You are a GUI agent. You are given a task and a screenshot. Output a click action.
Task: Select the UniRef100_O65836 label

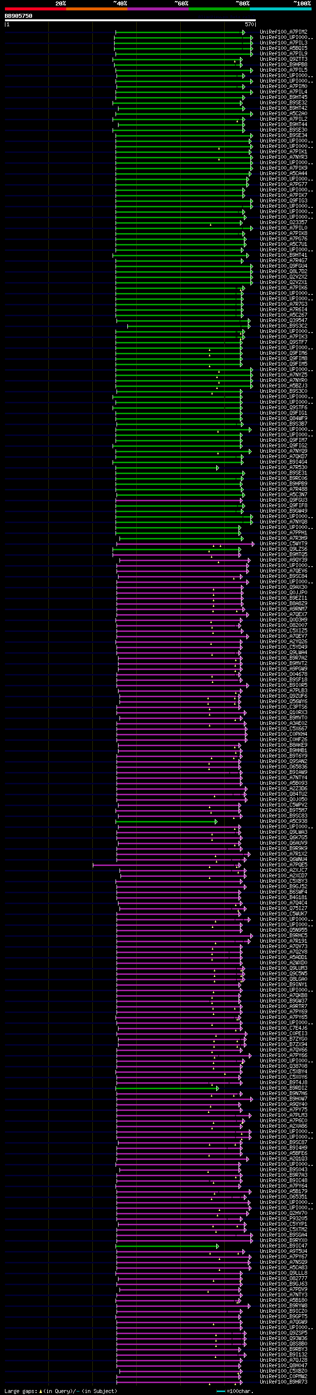coord(283,767)
